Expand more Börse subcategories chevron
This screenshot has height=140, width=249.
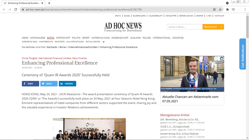click(x=104, y=42)
